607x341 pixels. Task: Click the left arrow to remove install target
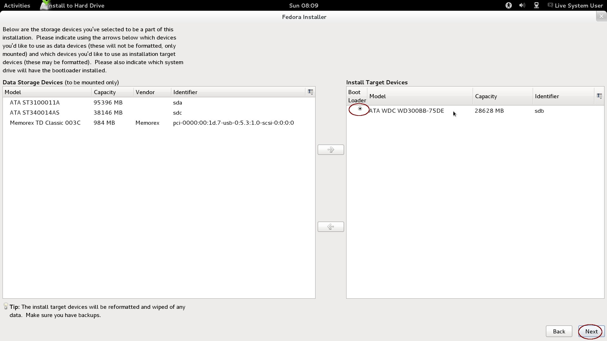pos(331,227)
